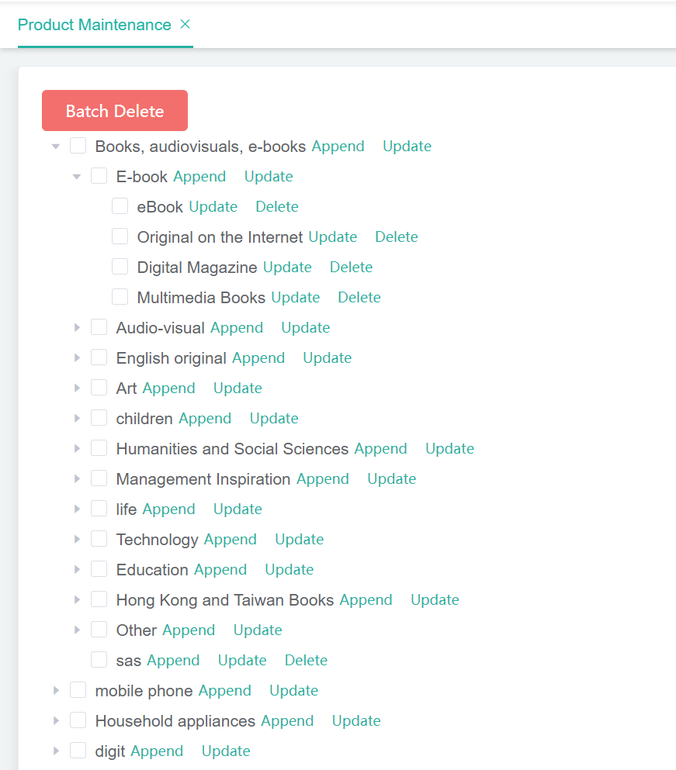Select the Multimedia Books tree label
676x770 pixels.
coord(201,298)
